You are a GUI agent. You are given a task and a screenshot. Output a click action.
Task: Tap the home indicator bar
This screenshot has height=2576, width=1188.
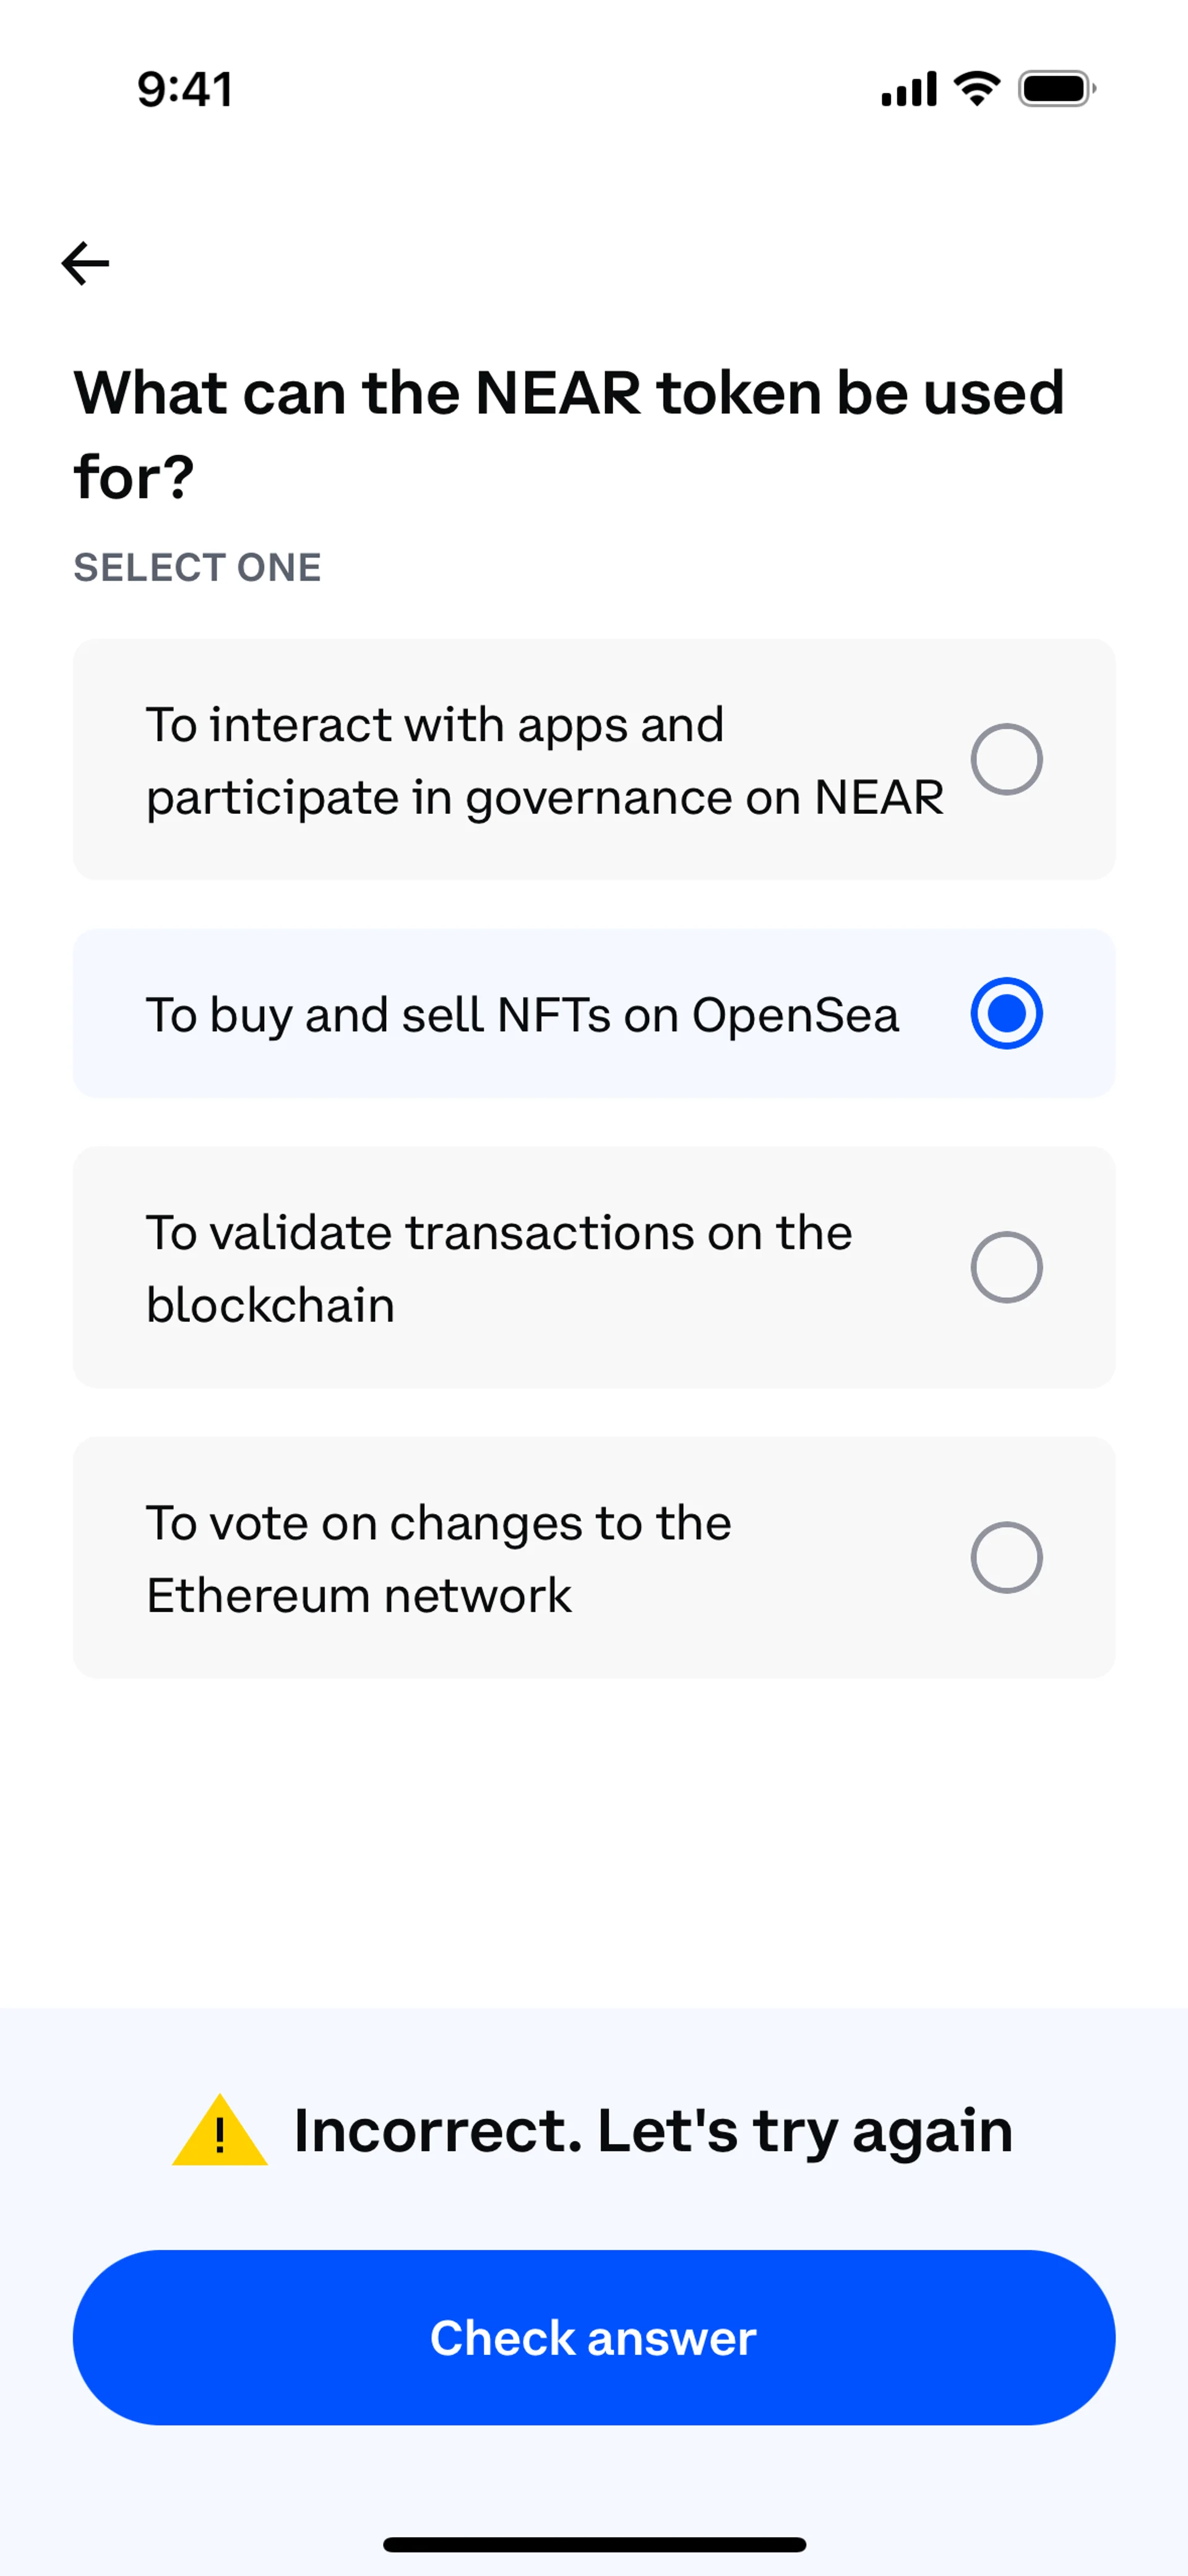pyautogui.click(x=594, y=2544)
